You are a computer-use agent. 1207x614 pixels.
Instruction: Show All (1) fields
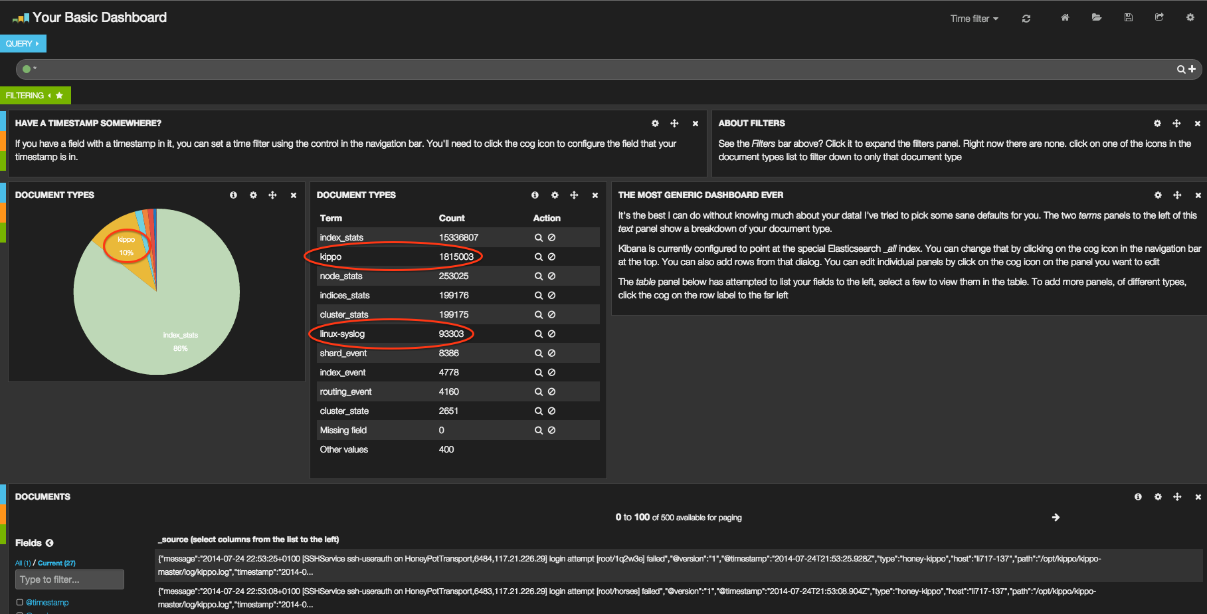tap(23, 563)
